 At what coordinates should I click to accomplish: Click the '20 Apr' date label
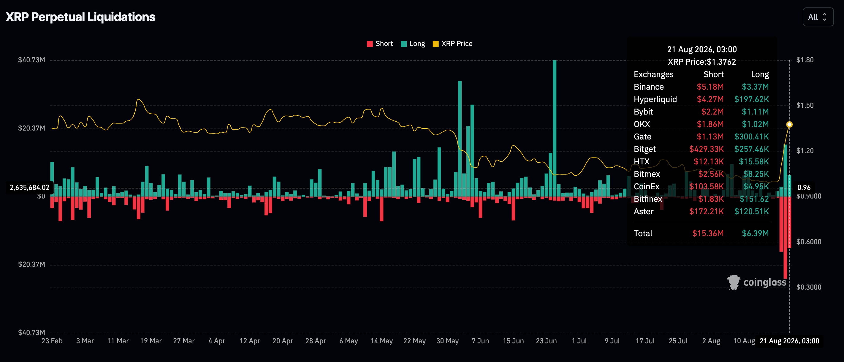[282, 341]
